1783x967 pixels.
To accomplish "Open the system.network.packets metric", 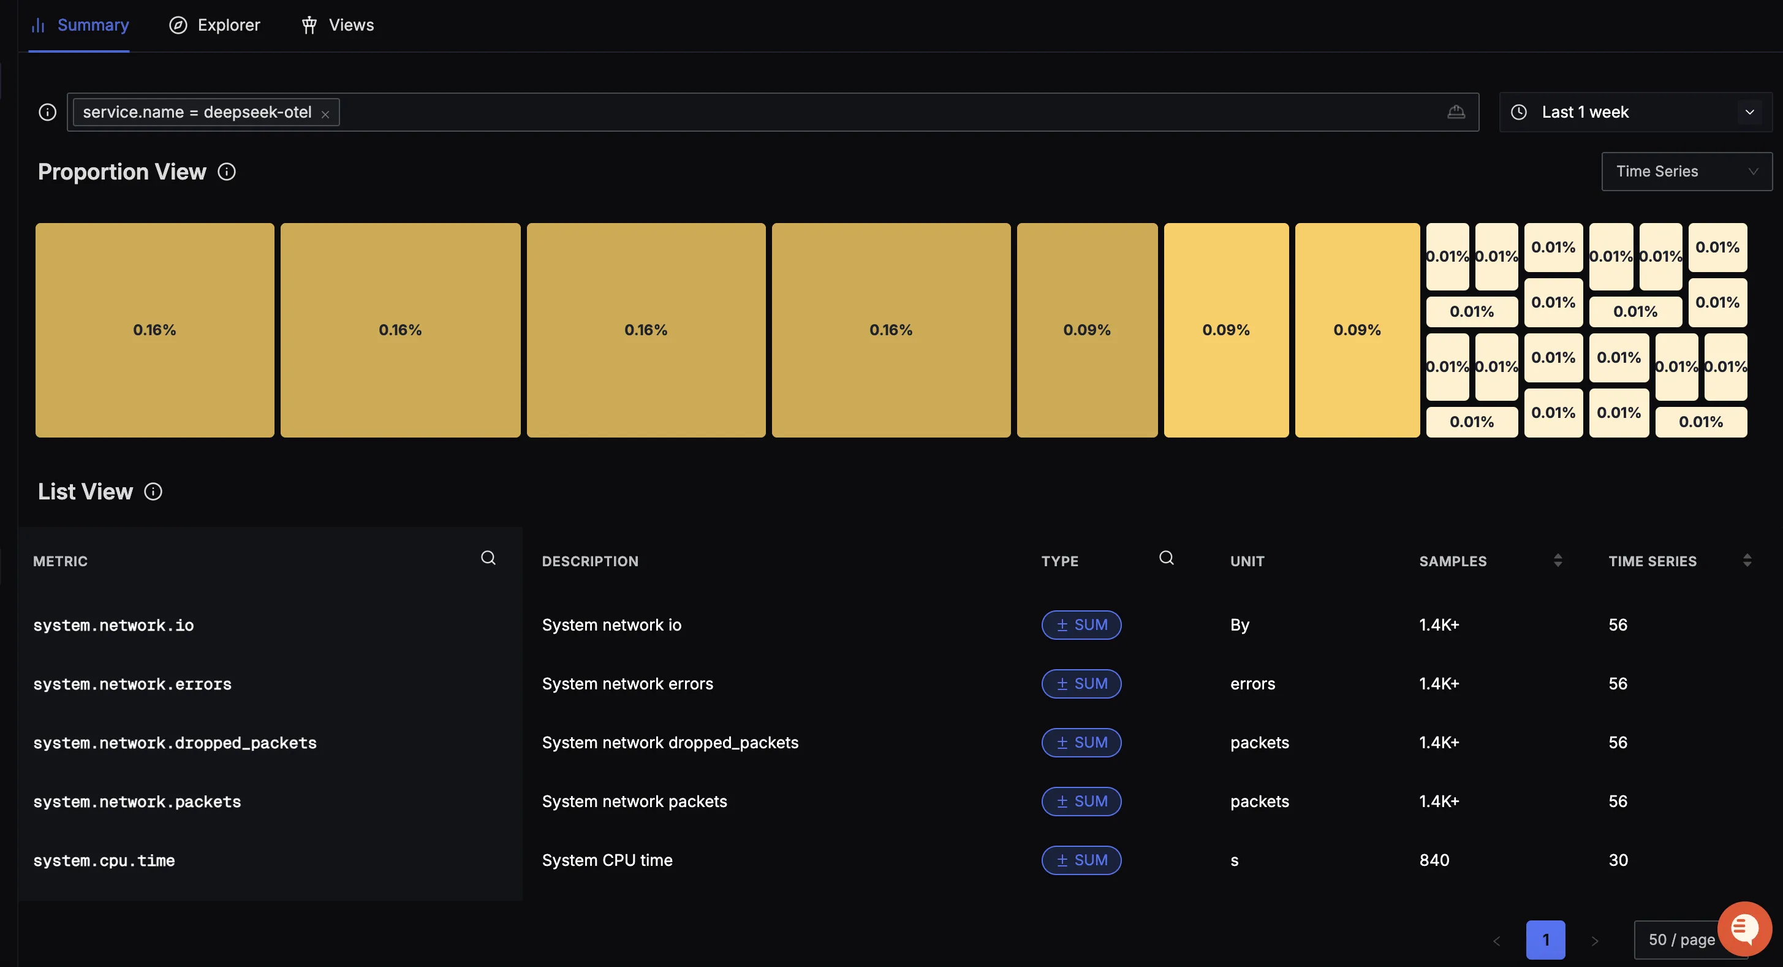I will pos(137,802).
